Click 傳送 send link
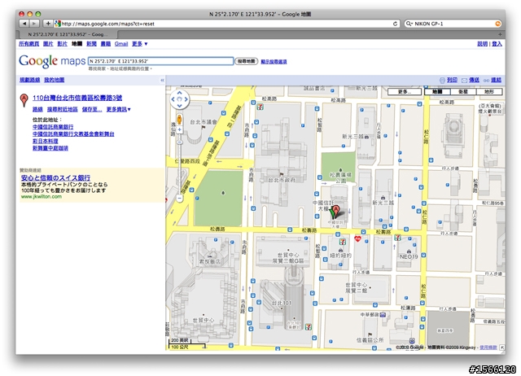This screenshot has width=521, height=376. pos(474,80)
